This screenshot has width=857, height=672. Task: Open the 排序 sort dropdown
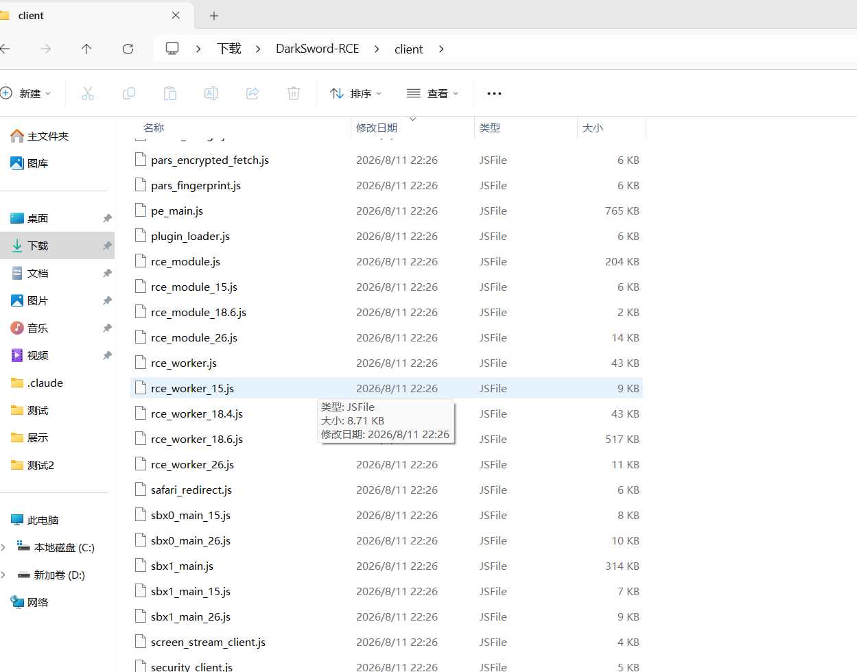[356, 93]
